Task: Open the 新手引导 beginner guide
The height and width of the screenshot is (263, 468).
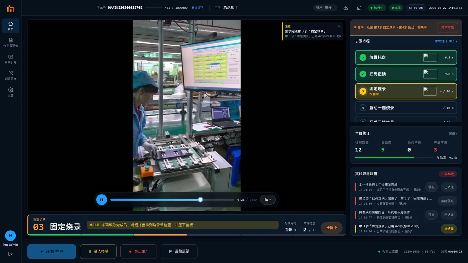Action: click(11, 59)
